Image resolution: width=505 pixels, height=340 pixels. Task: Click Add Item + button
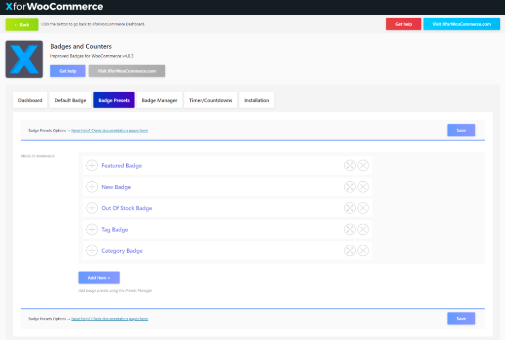(99, 277)
